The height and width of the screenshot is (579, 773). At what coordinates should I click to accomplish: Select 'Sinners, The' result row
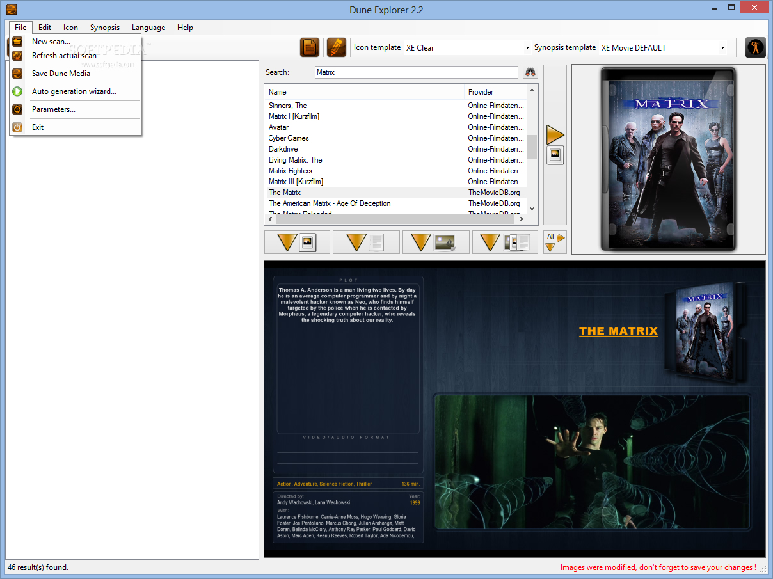(x=395, y=106)
